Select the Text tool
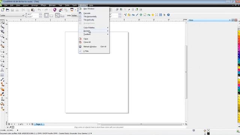Image resolution: width=240 pixels, height=135 pixels. [x=2, y=70]
